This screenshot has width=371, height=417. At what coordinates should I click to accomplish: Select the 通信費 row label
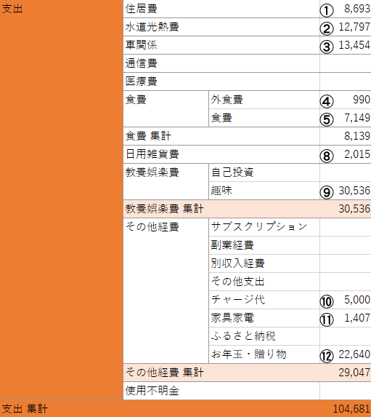(221, 63)
